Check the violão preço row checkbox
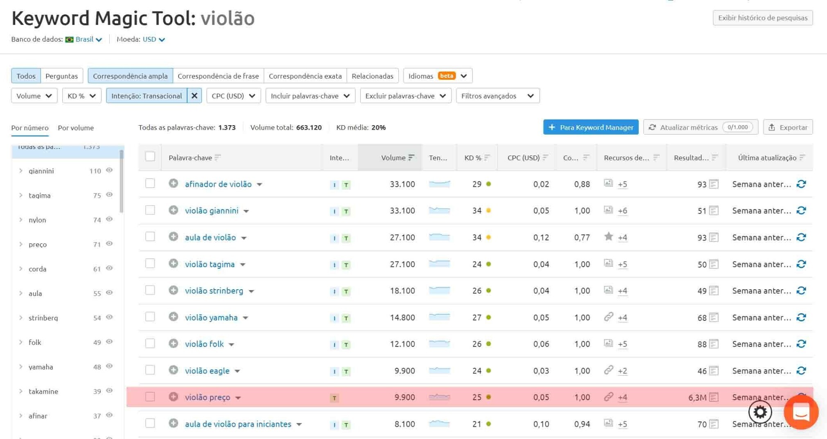827x439 pixels. point(150,397)
